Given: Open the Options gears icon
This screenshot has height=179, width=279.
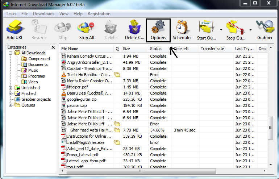Looking at the screenshot, I should tap(158, 27).
